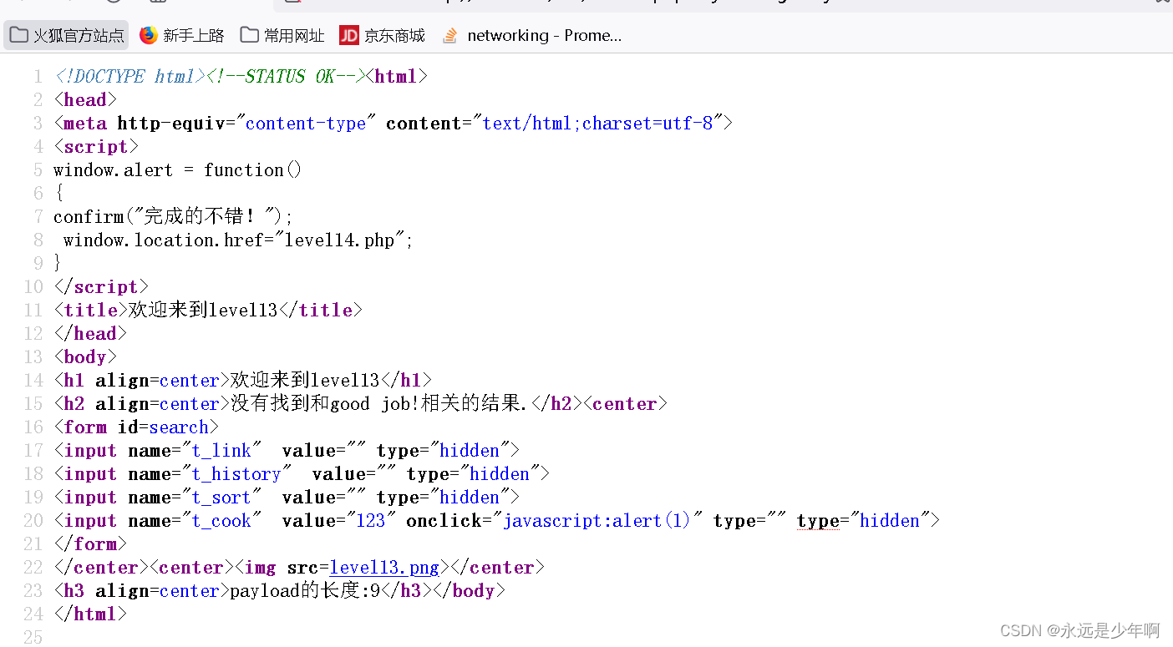Click the opening <head> tag on line 2
The width and height of the screenshot is (1173, 647).
pos(85,100)
